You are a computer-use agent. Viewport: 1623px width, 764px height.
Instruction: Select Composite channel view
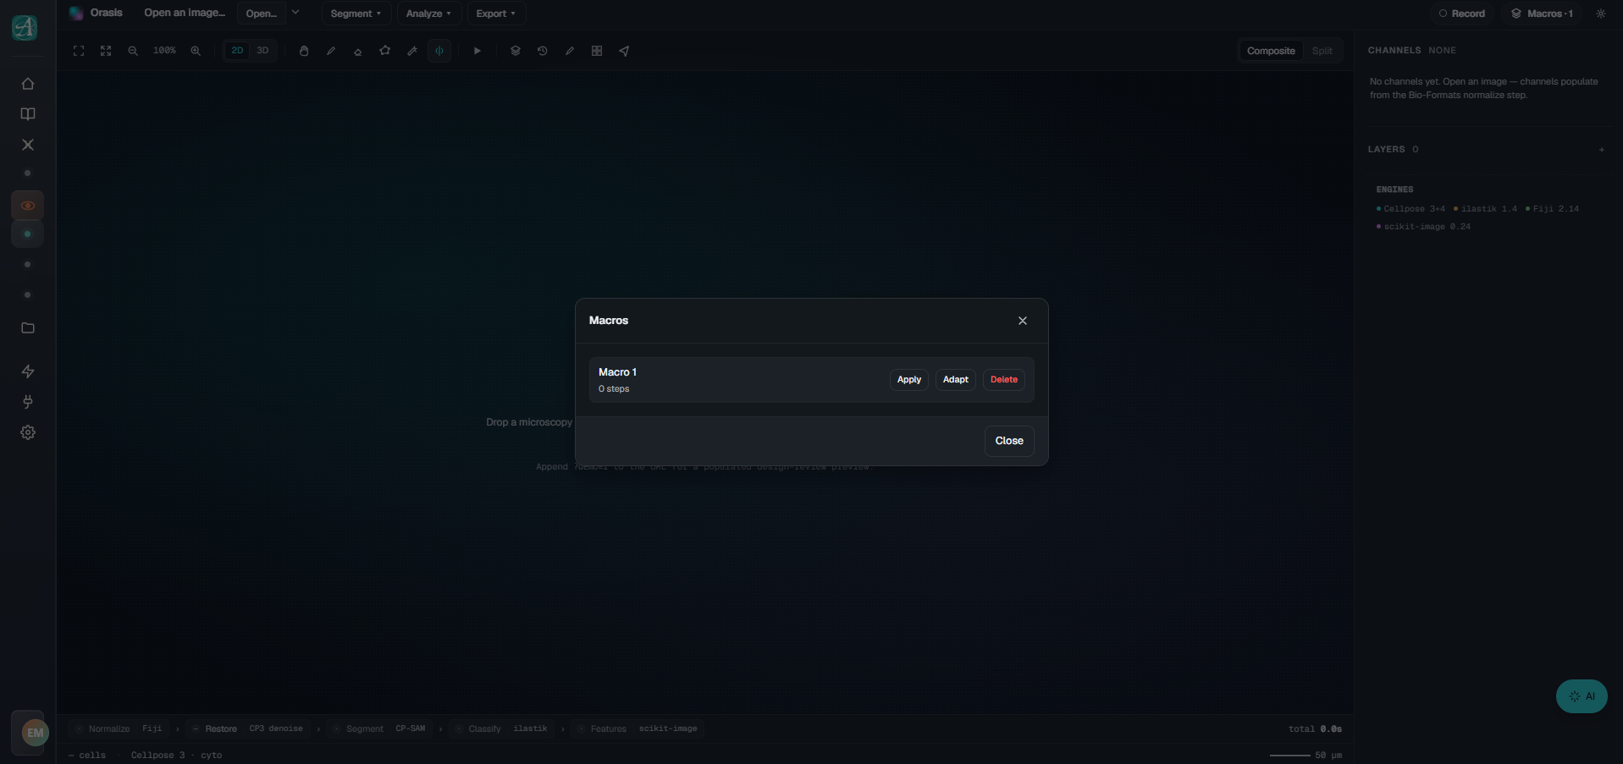click(x=1271, y=51)
